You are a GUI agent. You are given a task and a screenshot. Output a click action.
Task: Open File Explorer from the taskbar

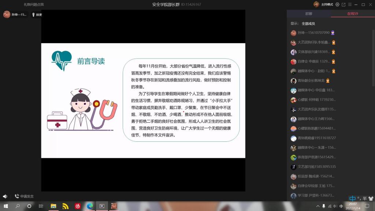pyautogui.click(x=53, y=206)
